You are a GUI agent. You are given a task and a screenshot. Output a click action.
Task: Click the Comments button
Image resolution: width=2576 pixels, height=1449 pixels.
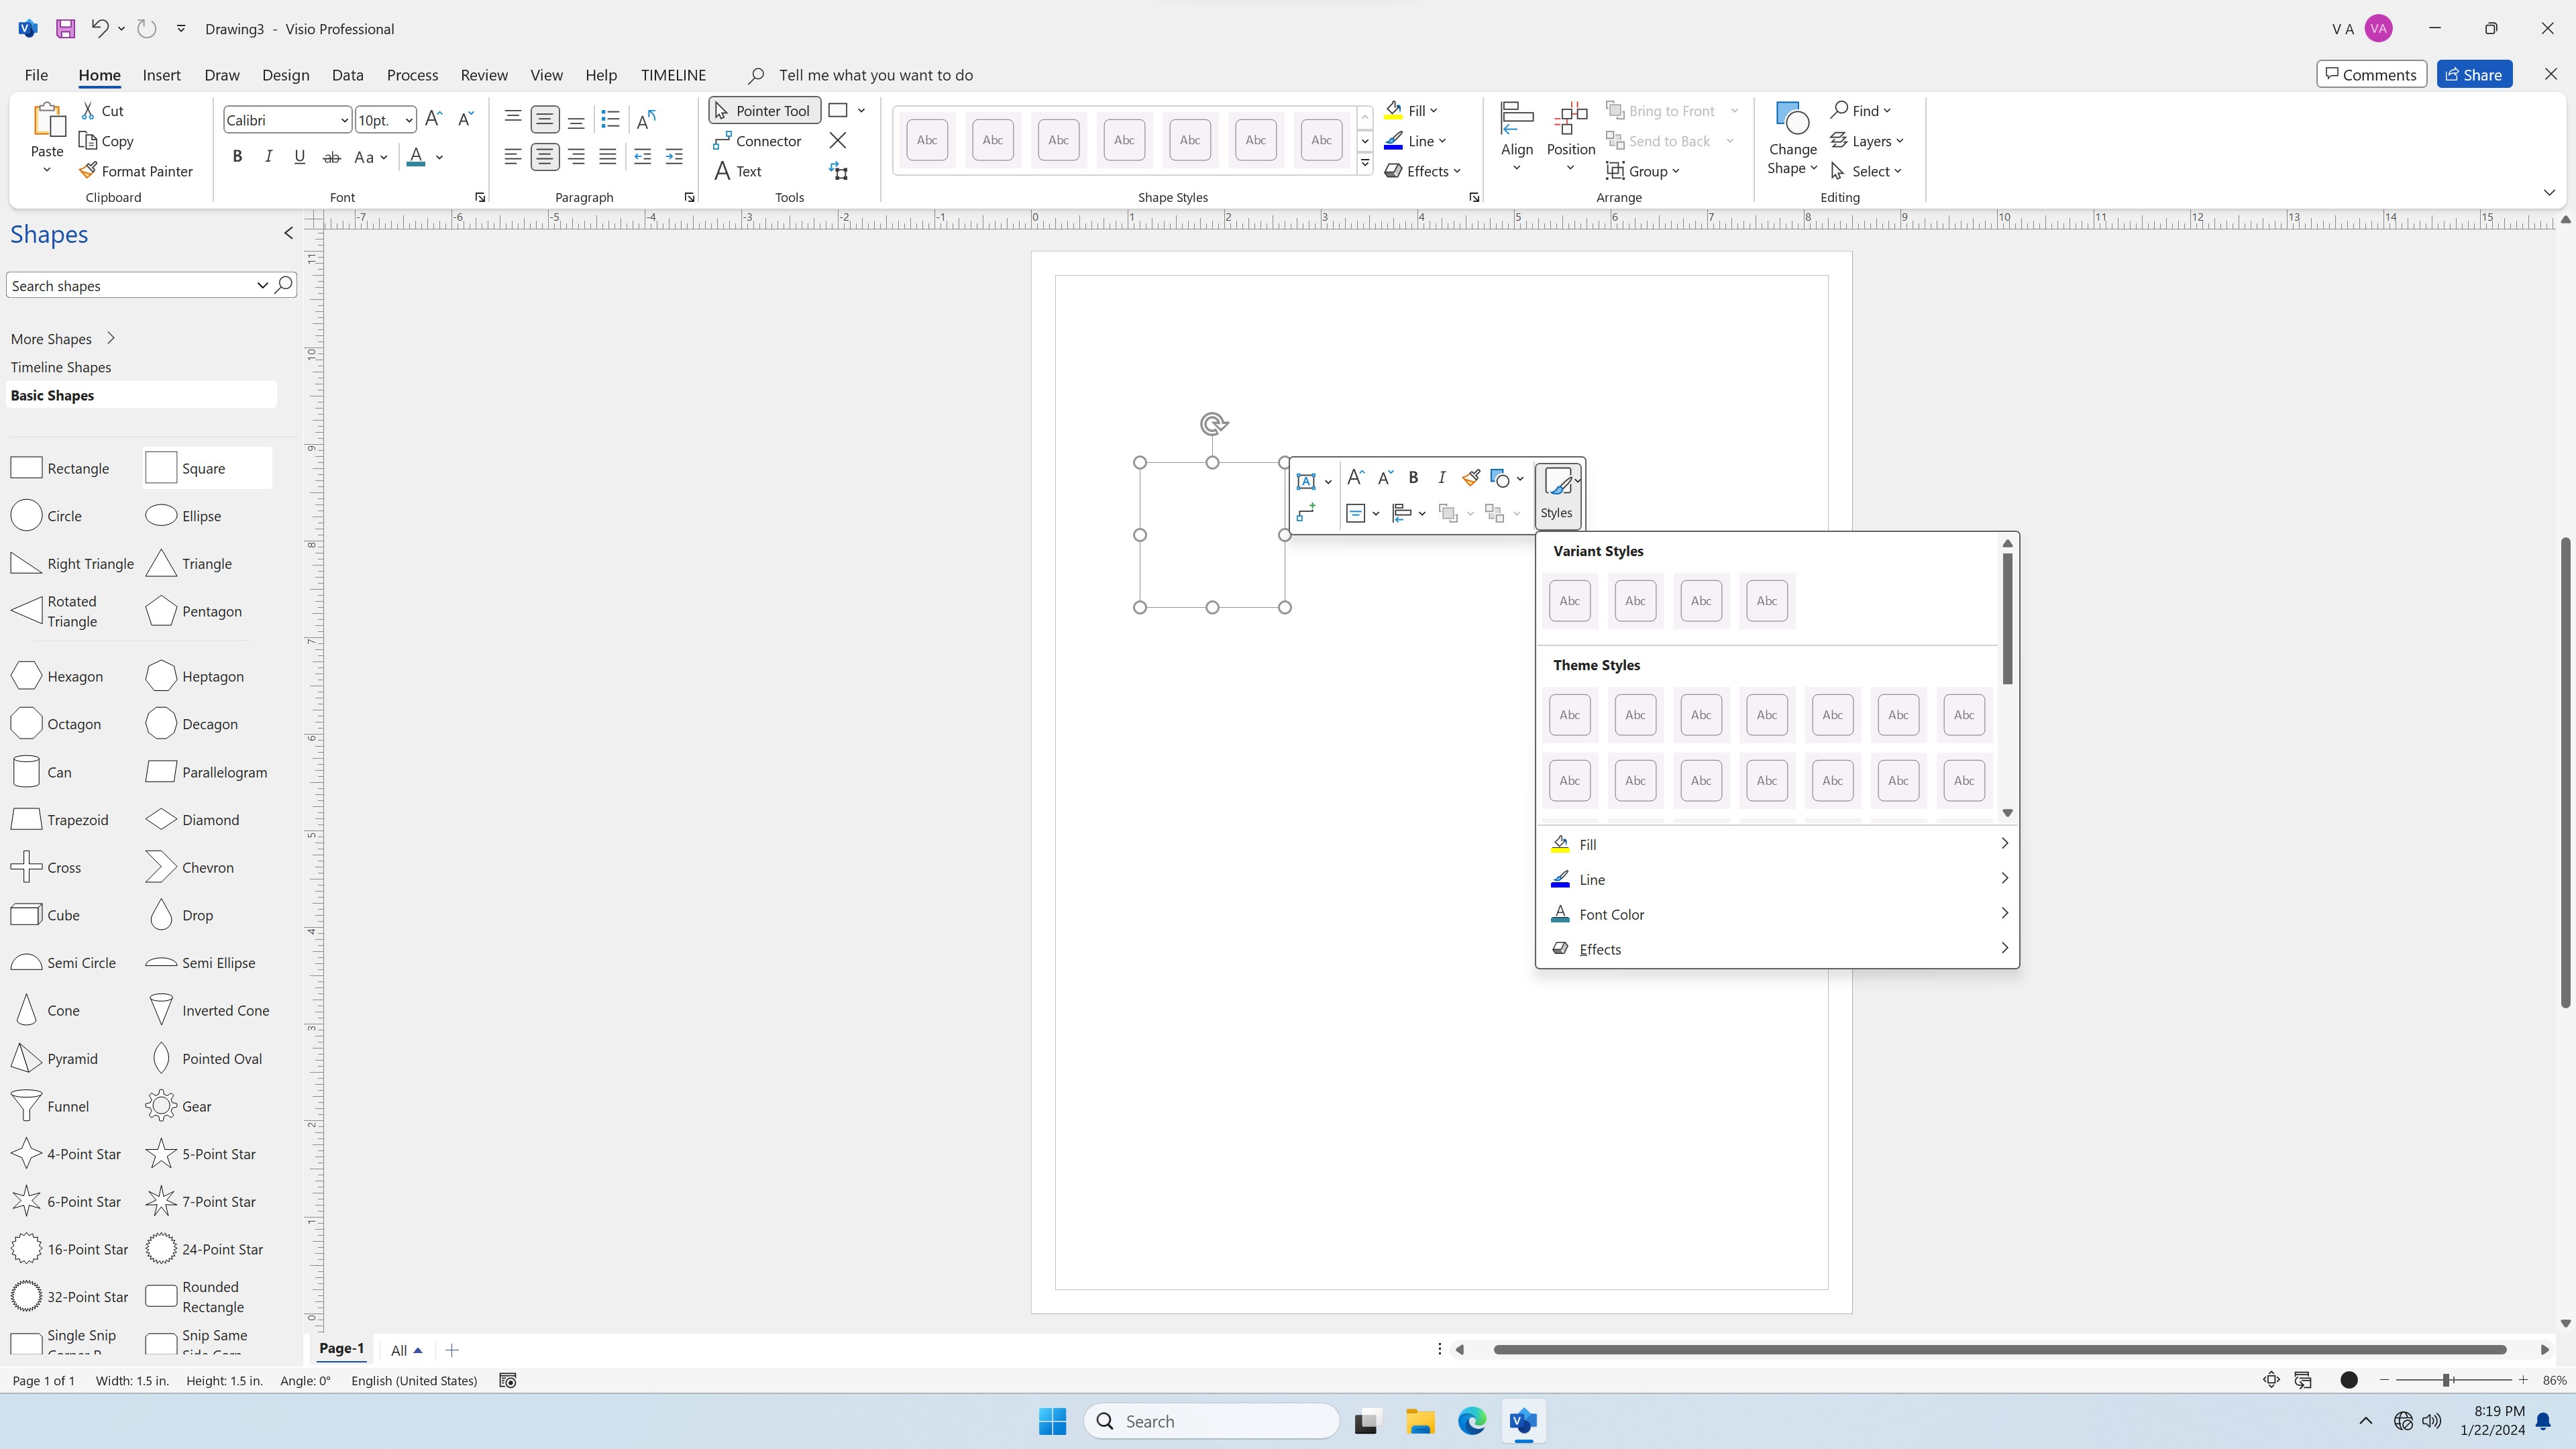click(x=2371, y=73)
